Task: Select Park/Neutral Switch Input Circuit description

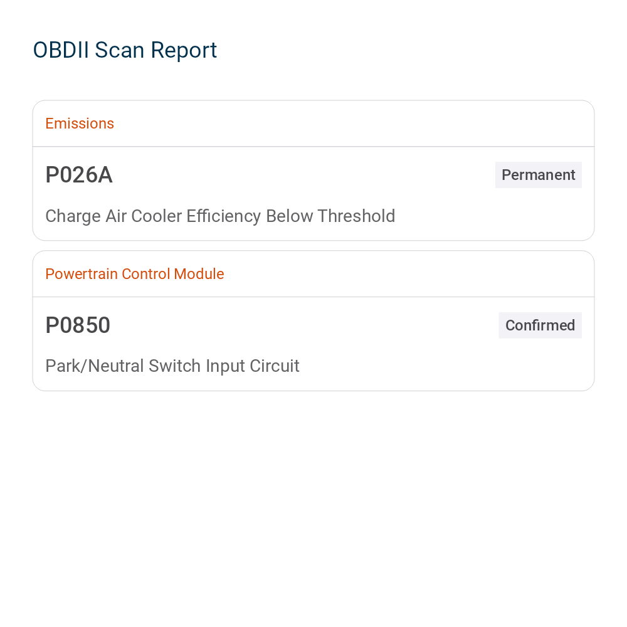Action: 172,366
